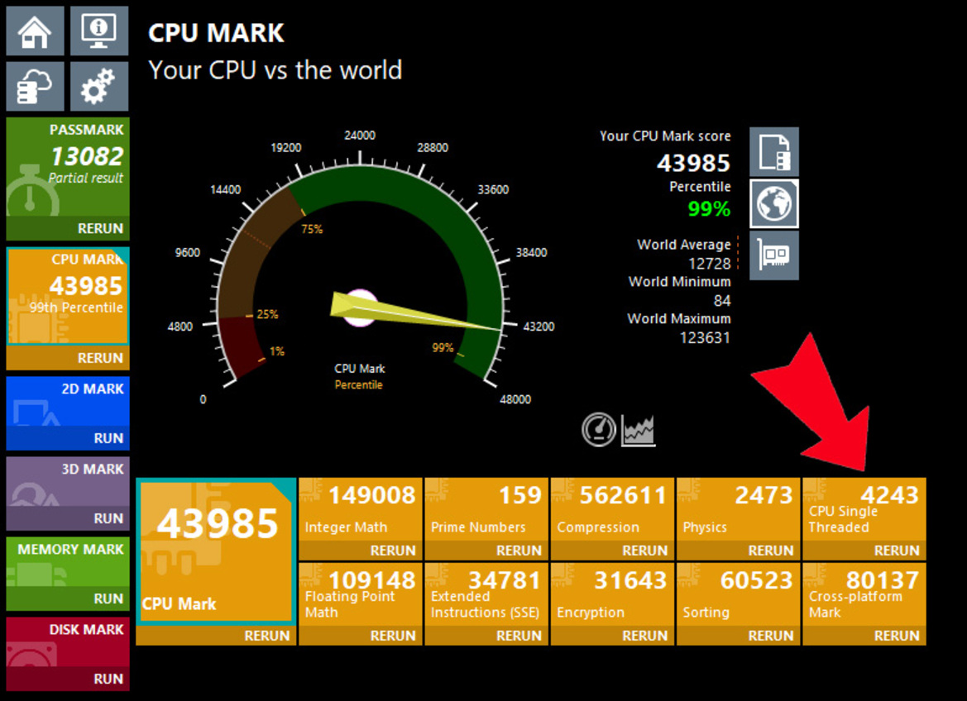Click the results document icon beside the score
Image resolution: width=967 pixels, height=701 pixels.
point(773,152)
